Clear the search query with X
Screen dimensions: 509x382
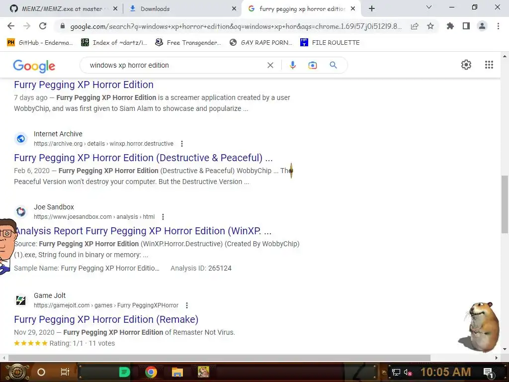pyautogui.click(x=270, y=65)
